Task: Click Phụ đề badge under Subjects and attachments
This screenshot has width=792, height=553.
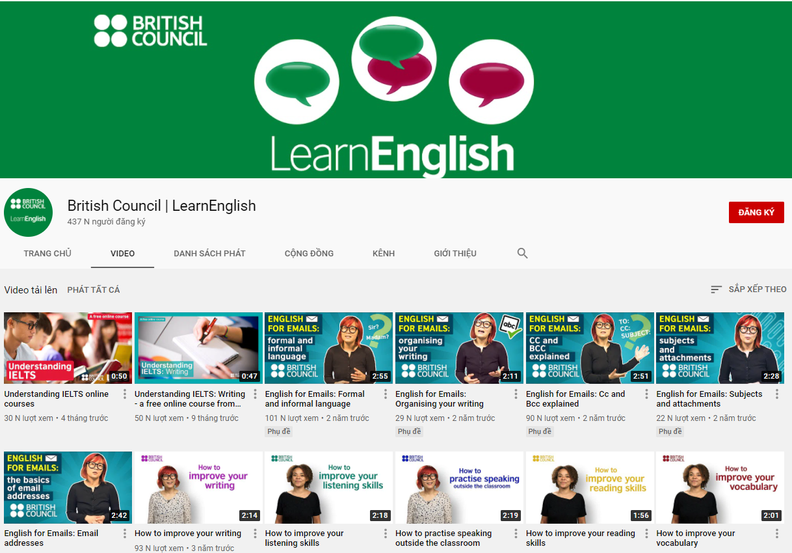Action: coord(670,431)
